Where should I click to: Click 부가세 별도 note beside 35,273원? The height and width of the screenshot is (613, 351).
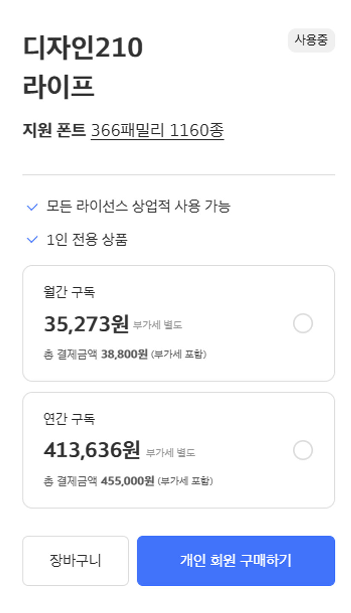point(157,325)
